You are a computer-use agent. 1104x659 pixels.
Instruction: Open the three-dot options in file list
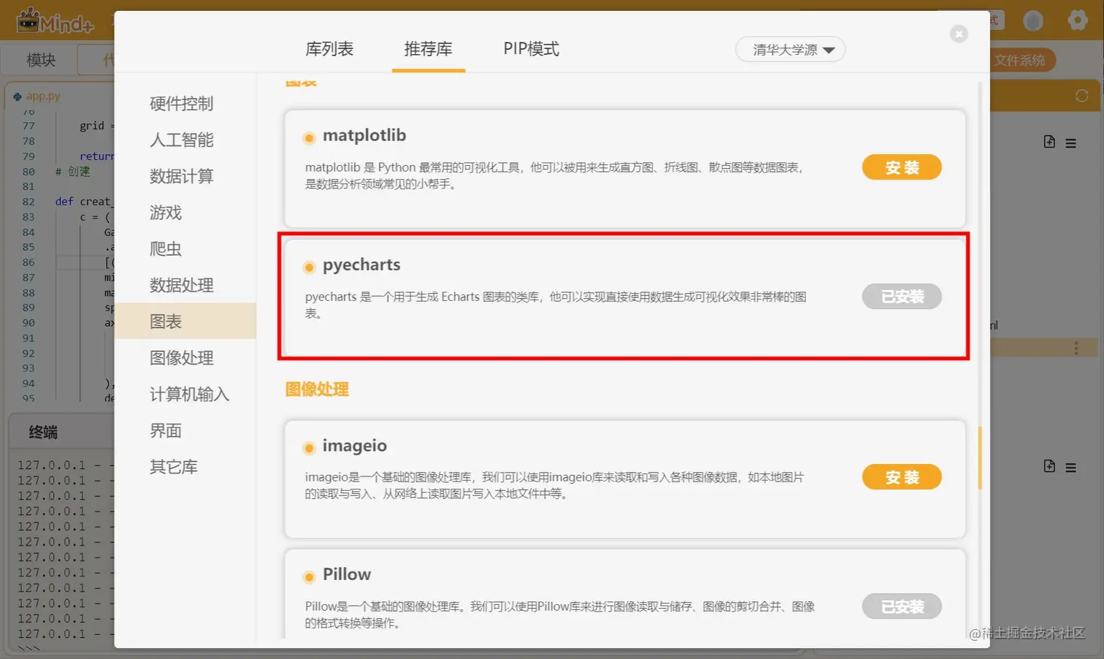tap(1076, 348)
